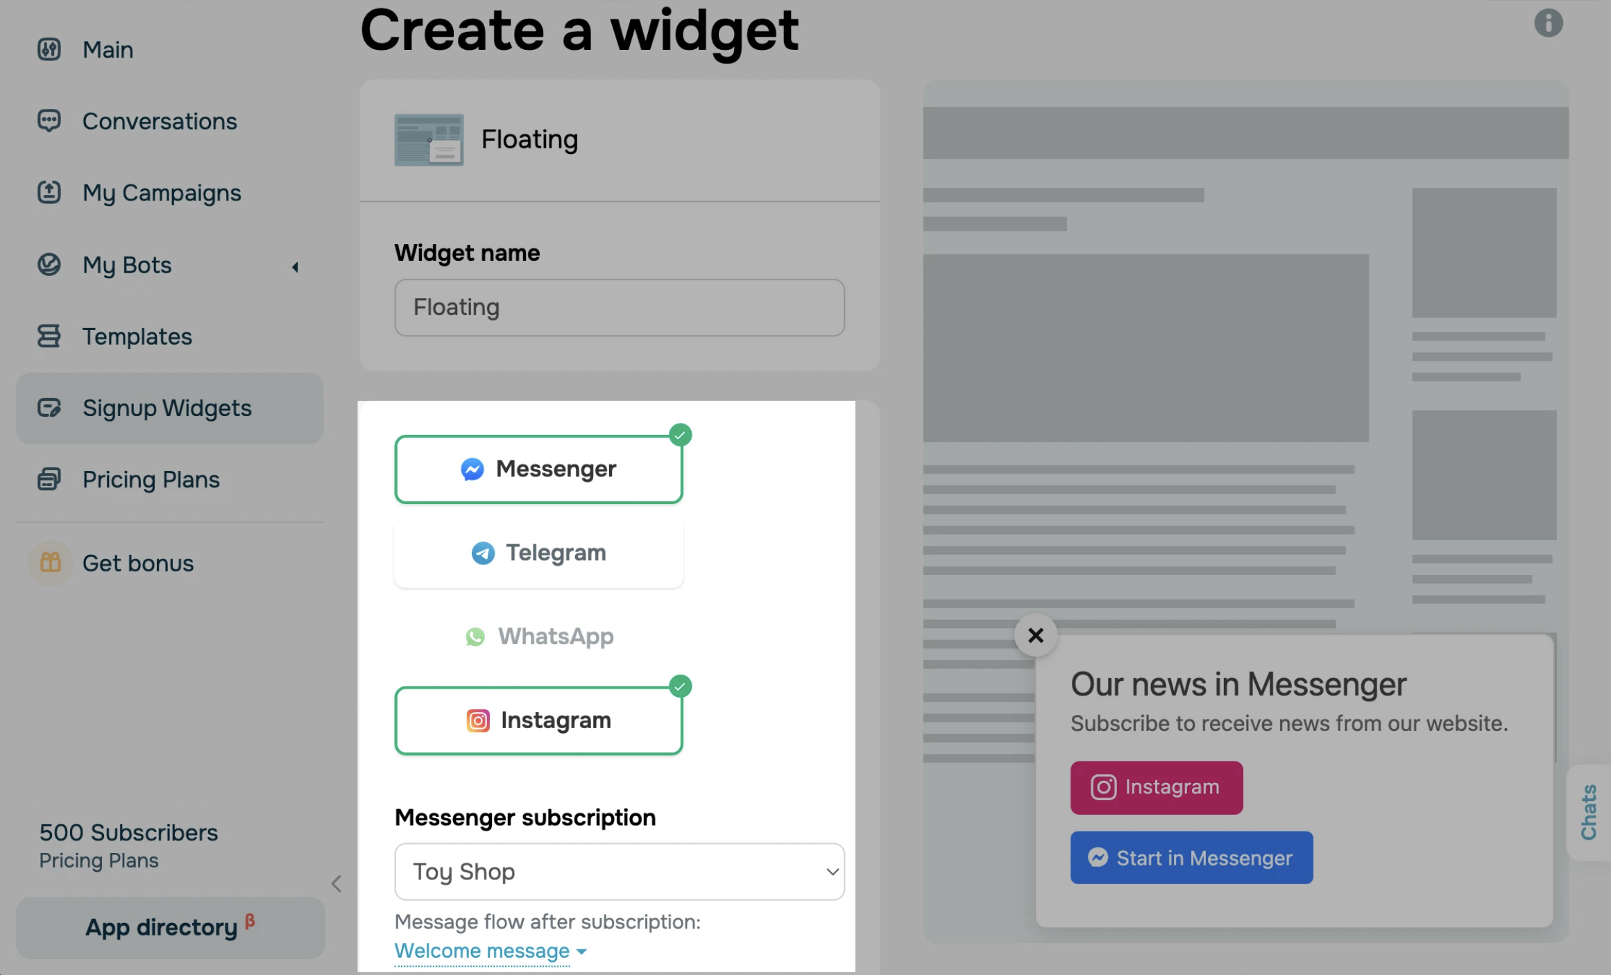Open the Toy Shop subscription dropdown
1611x975 pixels.
tap(619, 872)
